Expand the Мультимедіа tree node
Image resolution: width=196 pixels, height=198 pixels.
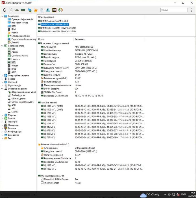pos(2,86)
